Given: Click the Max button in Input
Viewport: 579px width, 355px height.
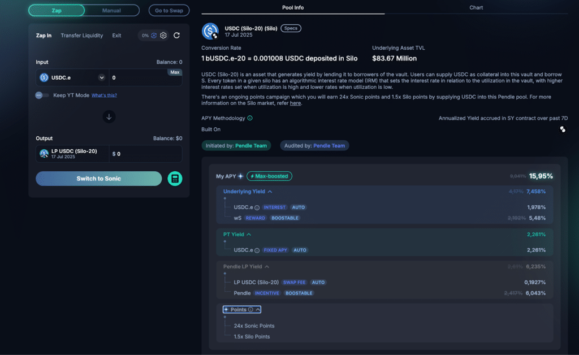Looking at the screenshot, I should [175, 72].
